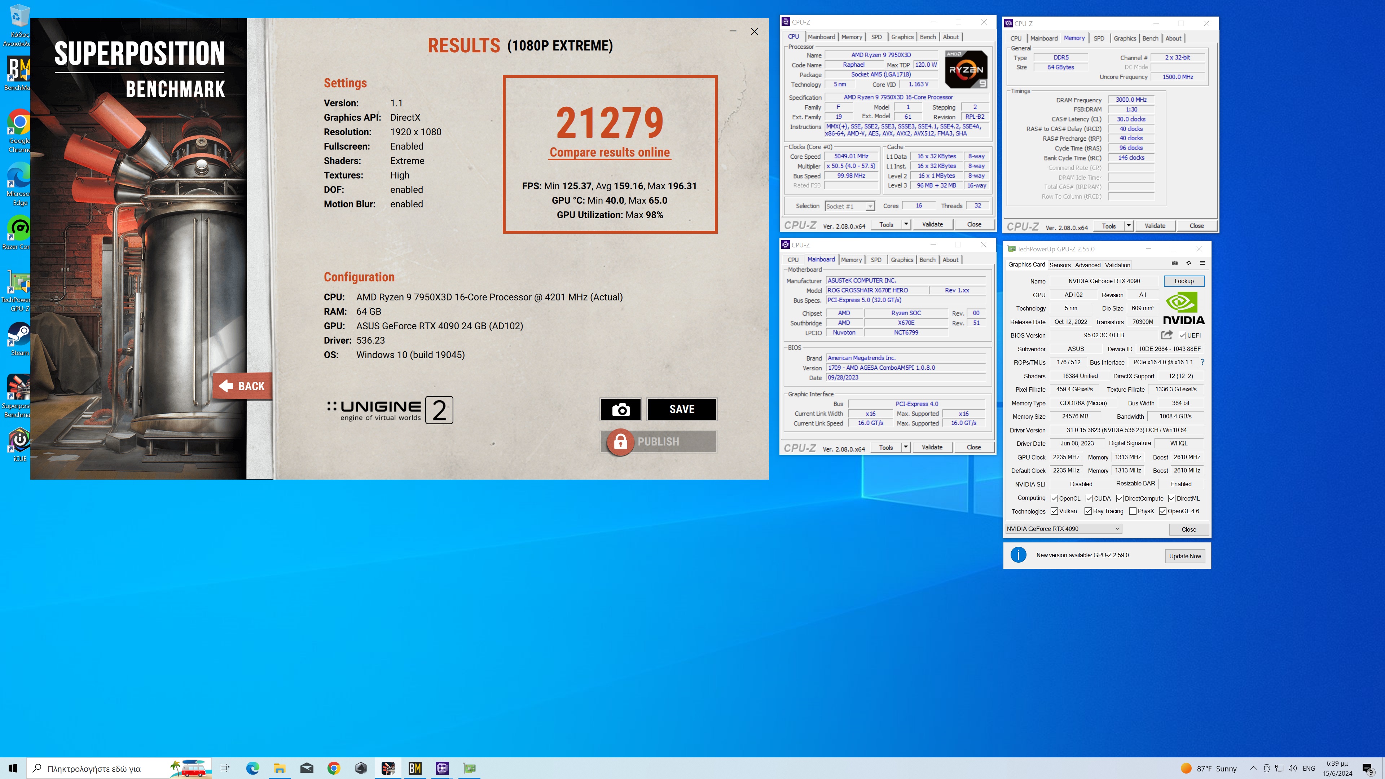
Task: Open the Razer Cortex desktop icon
Action: tap(18, 233)
